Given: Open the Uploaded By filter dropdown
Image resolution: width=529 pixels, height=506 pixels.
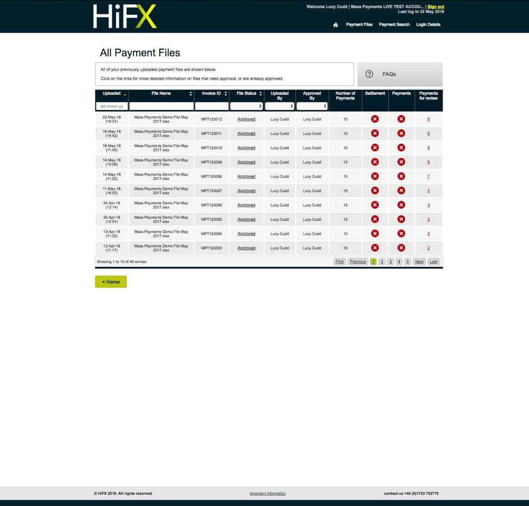Looking at the screenshot, I should 279,106.
